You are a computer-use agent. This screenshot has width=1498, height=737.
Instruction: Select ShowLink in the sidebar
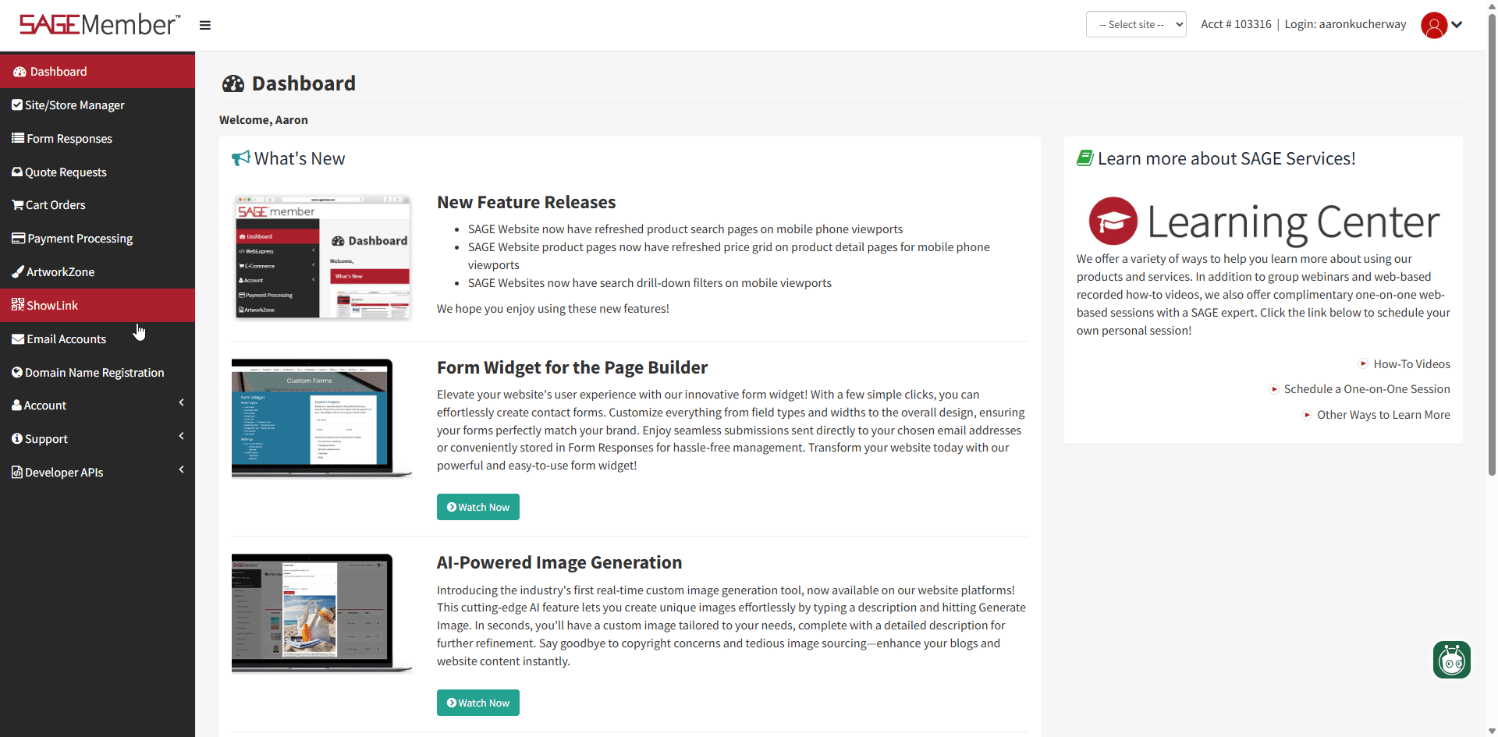pos(51,304)
